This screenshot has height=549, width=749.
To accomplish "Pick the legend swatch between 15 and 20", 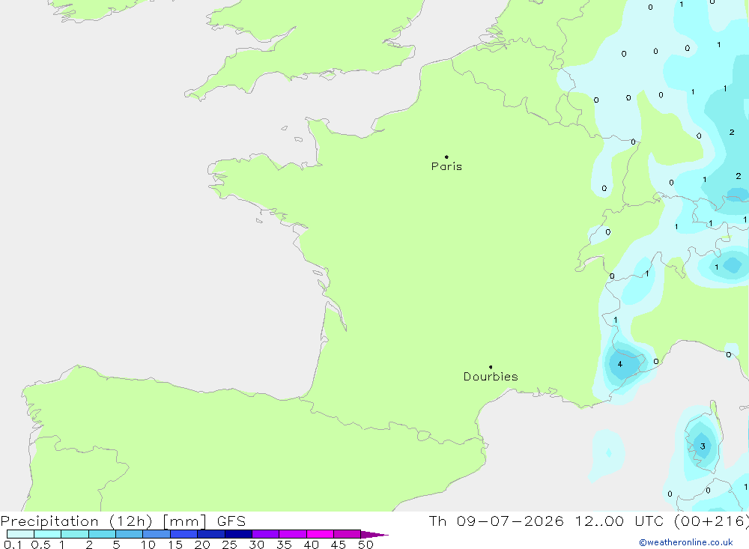I will [x=184, y=534].
